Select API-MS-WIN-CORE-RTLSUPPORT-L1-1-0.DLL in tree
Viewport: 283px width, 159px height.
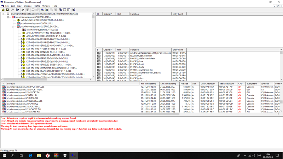pos(42,20)
